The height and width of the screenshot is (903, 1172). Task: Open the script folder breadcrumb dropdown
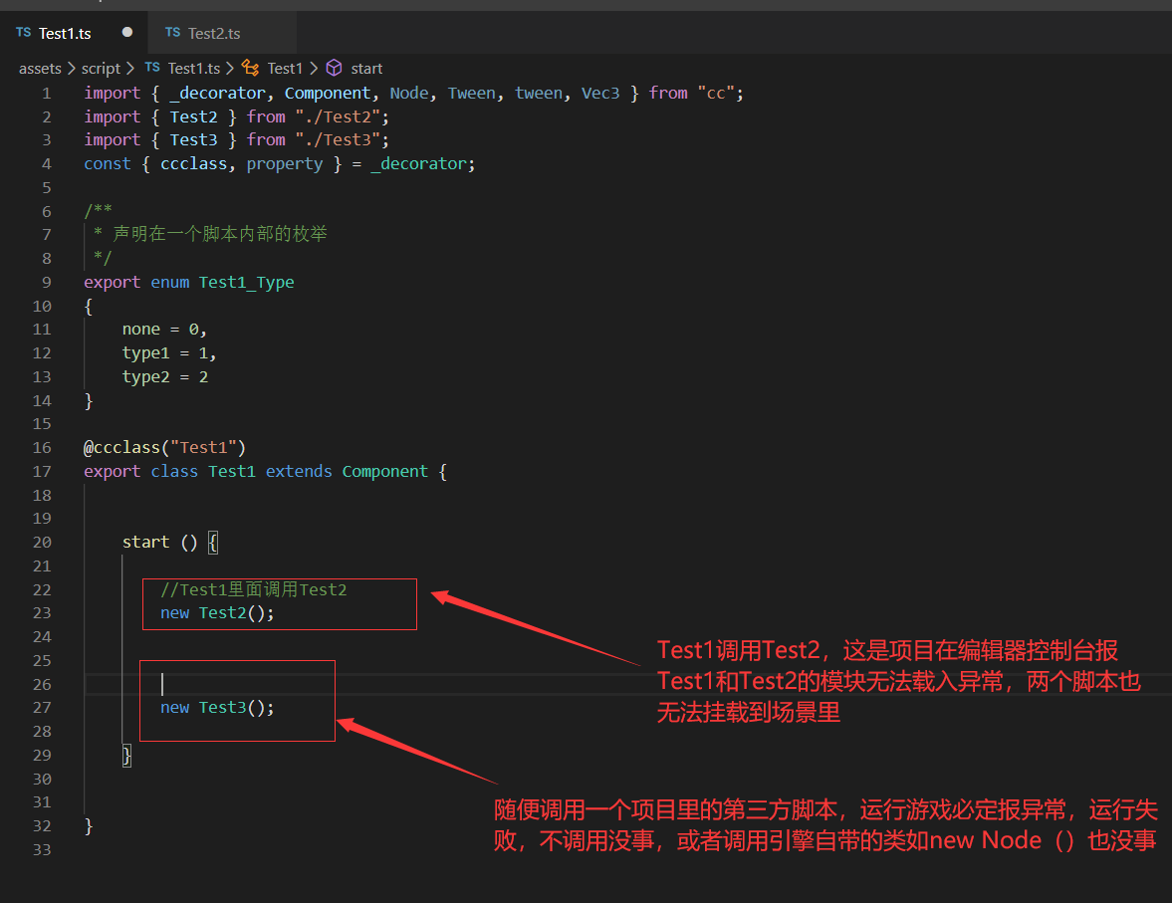click(x=101, y=68)
